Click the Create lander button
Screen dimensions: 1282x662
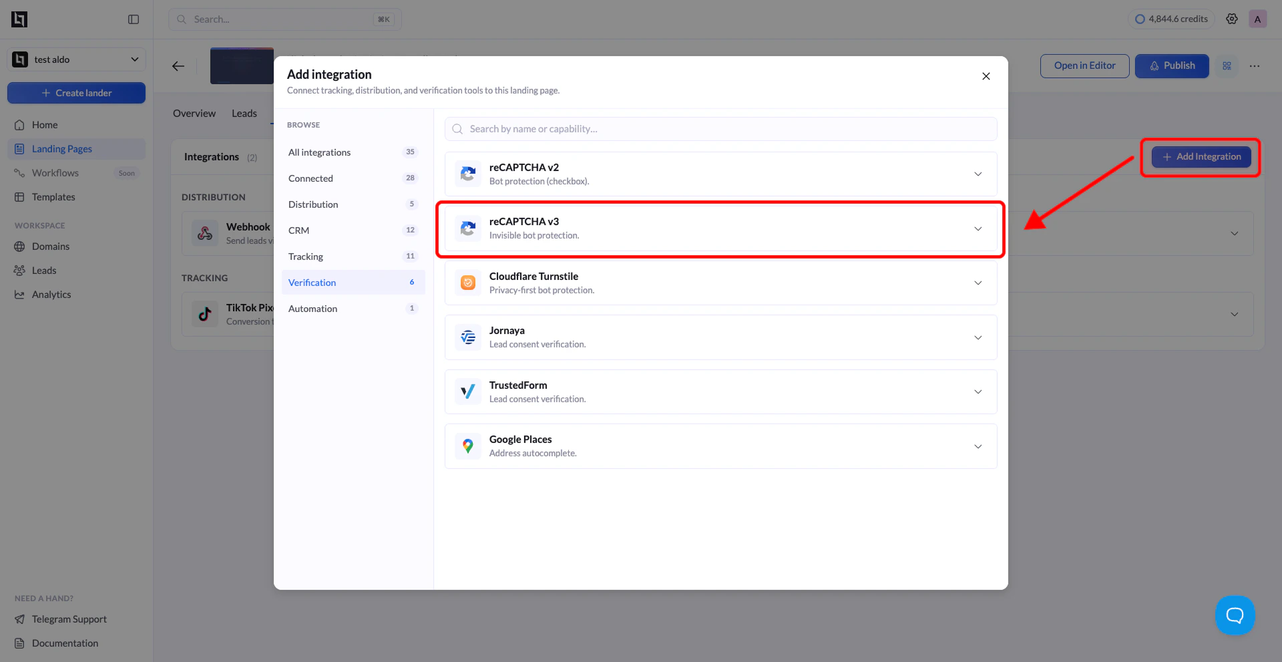76,93
